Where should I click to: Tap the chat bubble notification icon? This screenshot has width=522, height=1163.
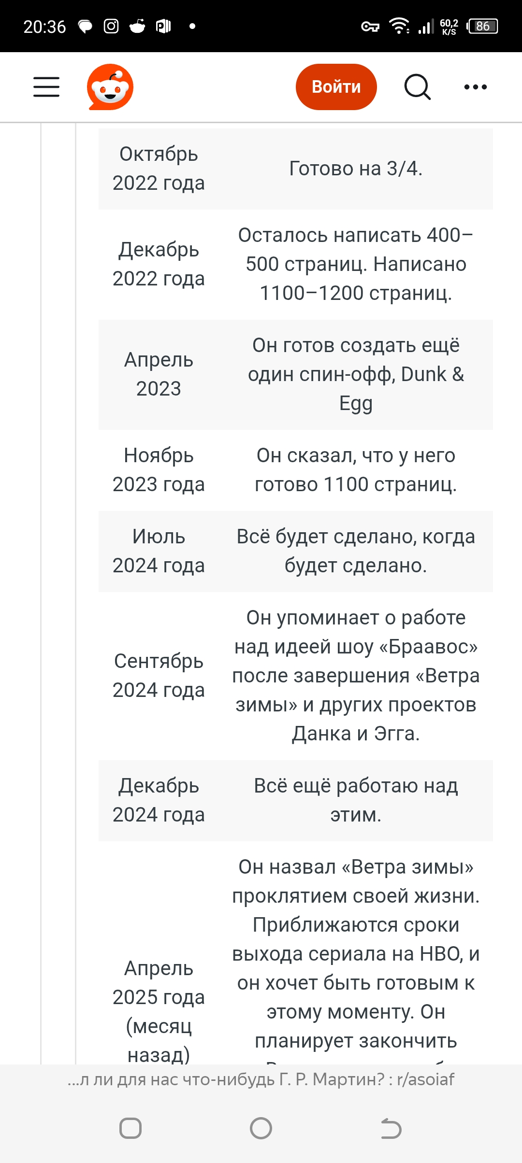pos(86,26)
